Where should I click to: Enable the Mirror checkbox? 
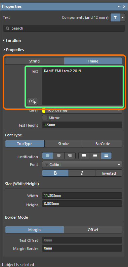click(45, 118)
